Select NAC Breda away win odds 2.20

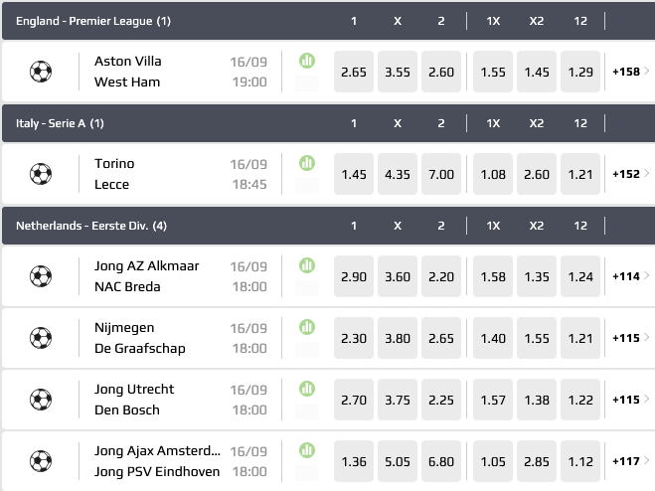click(x=439, y=276)
